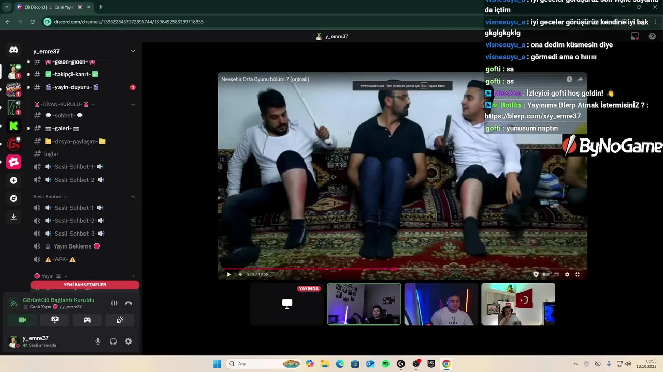663x372 pixels.
Task: Share video using arrow icon
Action: (x=580, y=79)
